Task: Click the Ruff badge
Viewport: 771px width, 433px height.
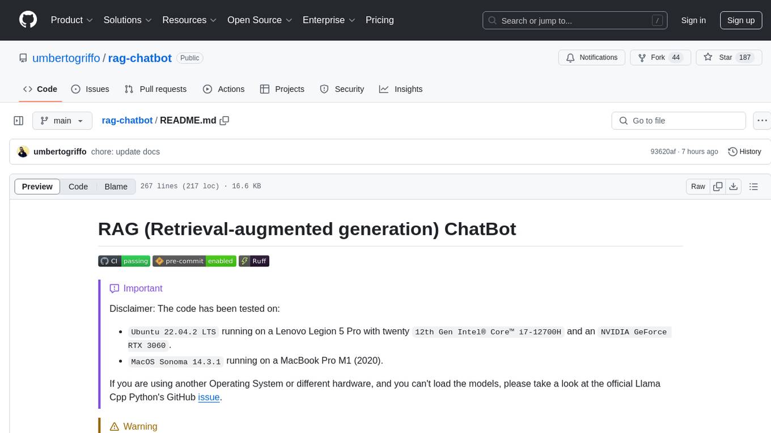Action: 253,261
